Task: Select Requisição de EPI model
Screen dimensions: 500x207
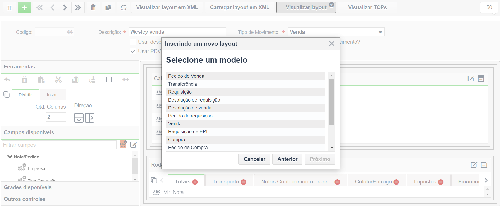Action: click(x=245, y=132)
